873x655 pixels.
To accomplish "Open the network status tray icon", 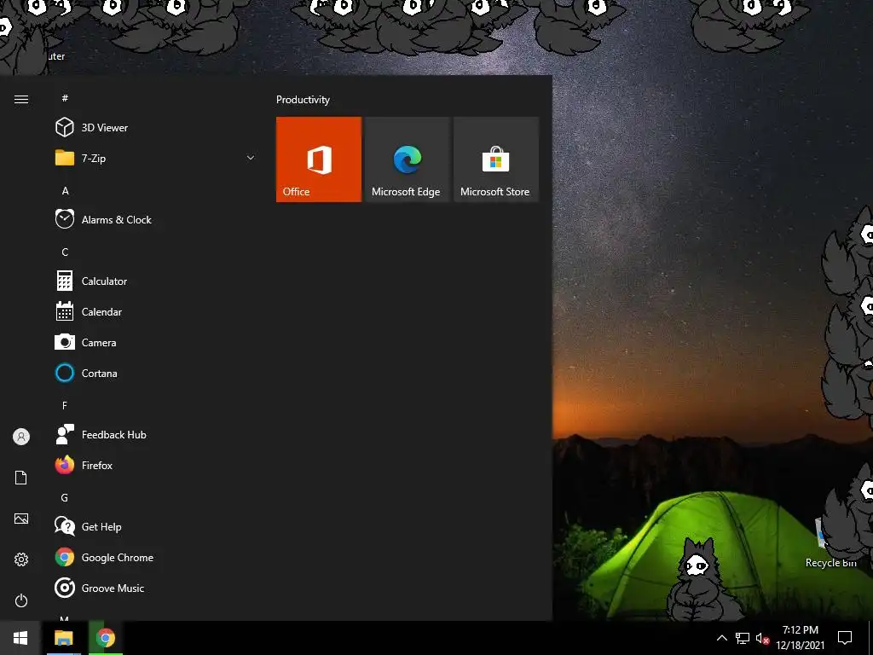I will coord(743,638).
